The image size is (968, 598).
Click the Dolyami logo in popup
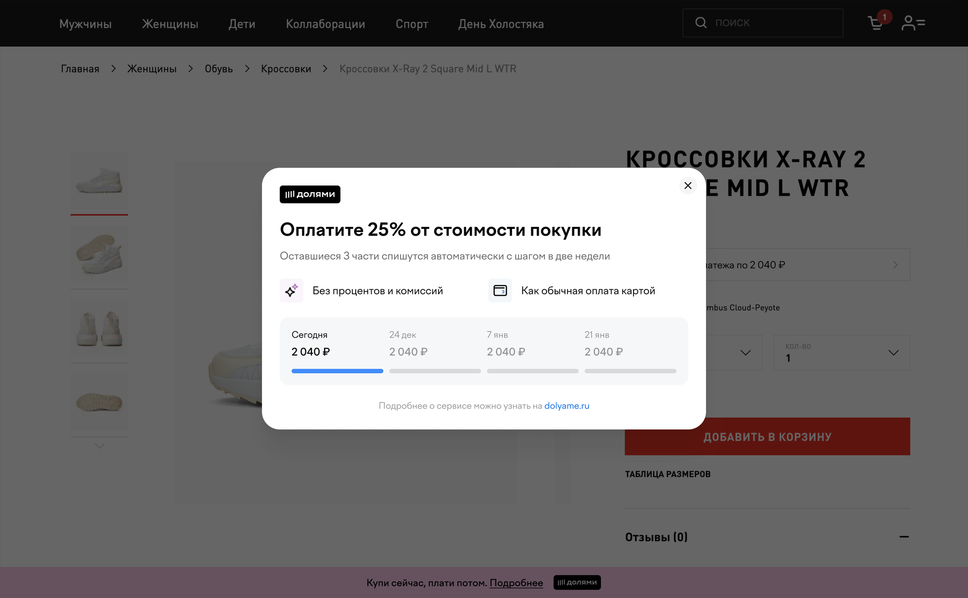coord(310,194)
